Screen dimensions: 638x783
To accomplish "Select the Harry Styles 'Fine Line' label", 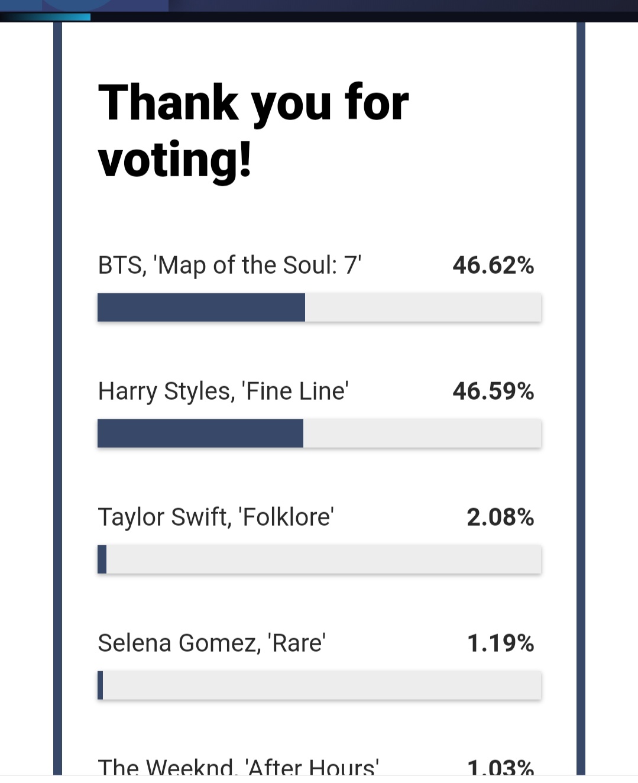I will pyautogui.click(x=223, y=392).
